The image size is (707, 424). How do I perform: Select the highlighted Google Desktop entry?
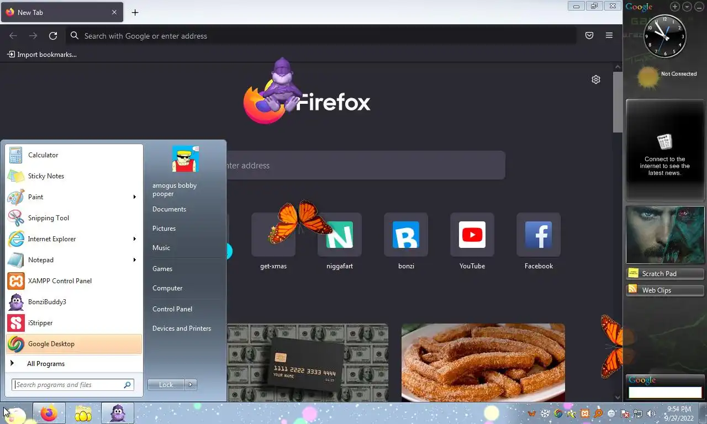[74, 344]
